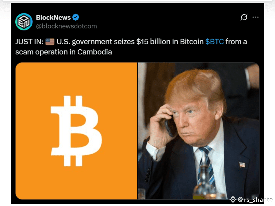Screen dimensions: 275x206
Task: Open the BlockNews profile avatar
Action: (24, 22)
